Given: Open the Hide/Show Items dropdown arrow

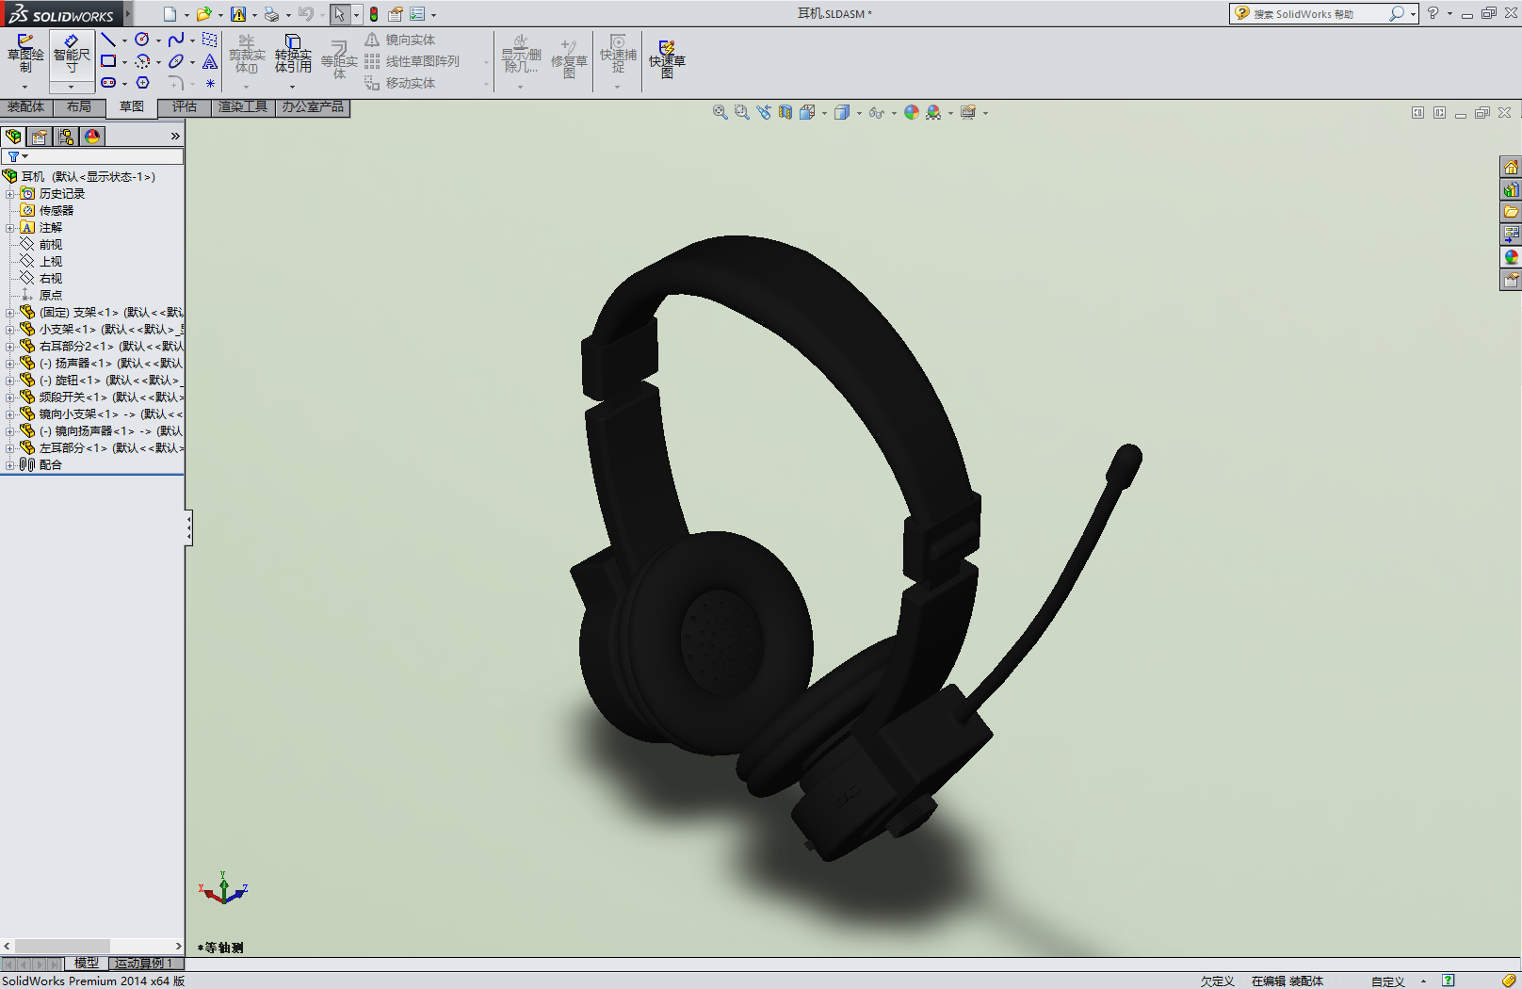Looking at the screenshot, I should (x=894, y=113).
